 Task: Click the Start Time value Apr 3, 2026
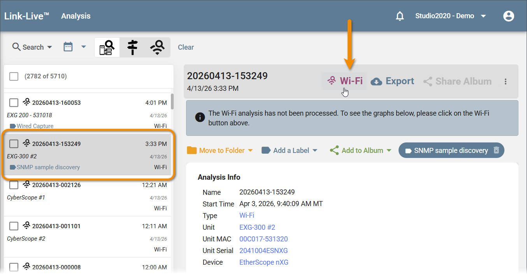(x=281, y=204)
